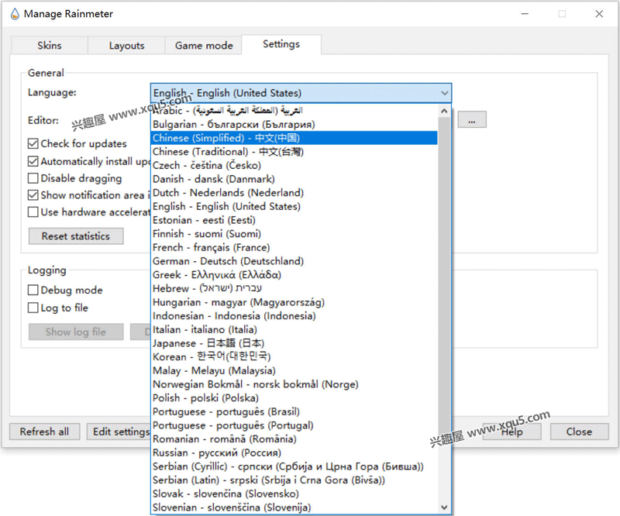Choose Serbian (Latin) language

[294, 480]
